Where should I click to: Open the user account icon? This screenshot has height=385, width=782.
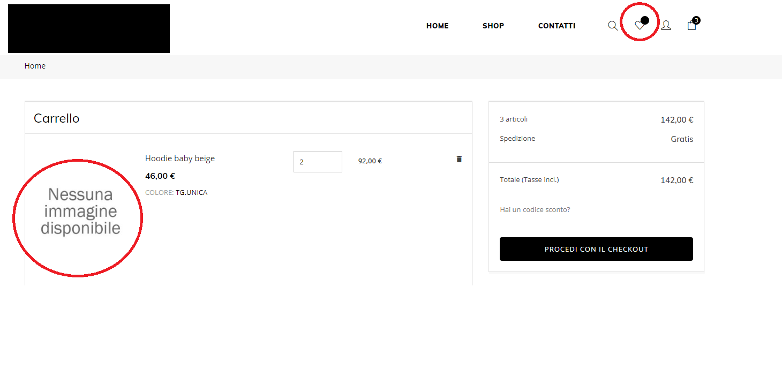pyautogui.click(x=666, y=25)
